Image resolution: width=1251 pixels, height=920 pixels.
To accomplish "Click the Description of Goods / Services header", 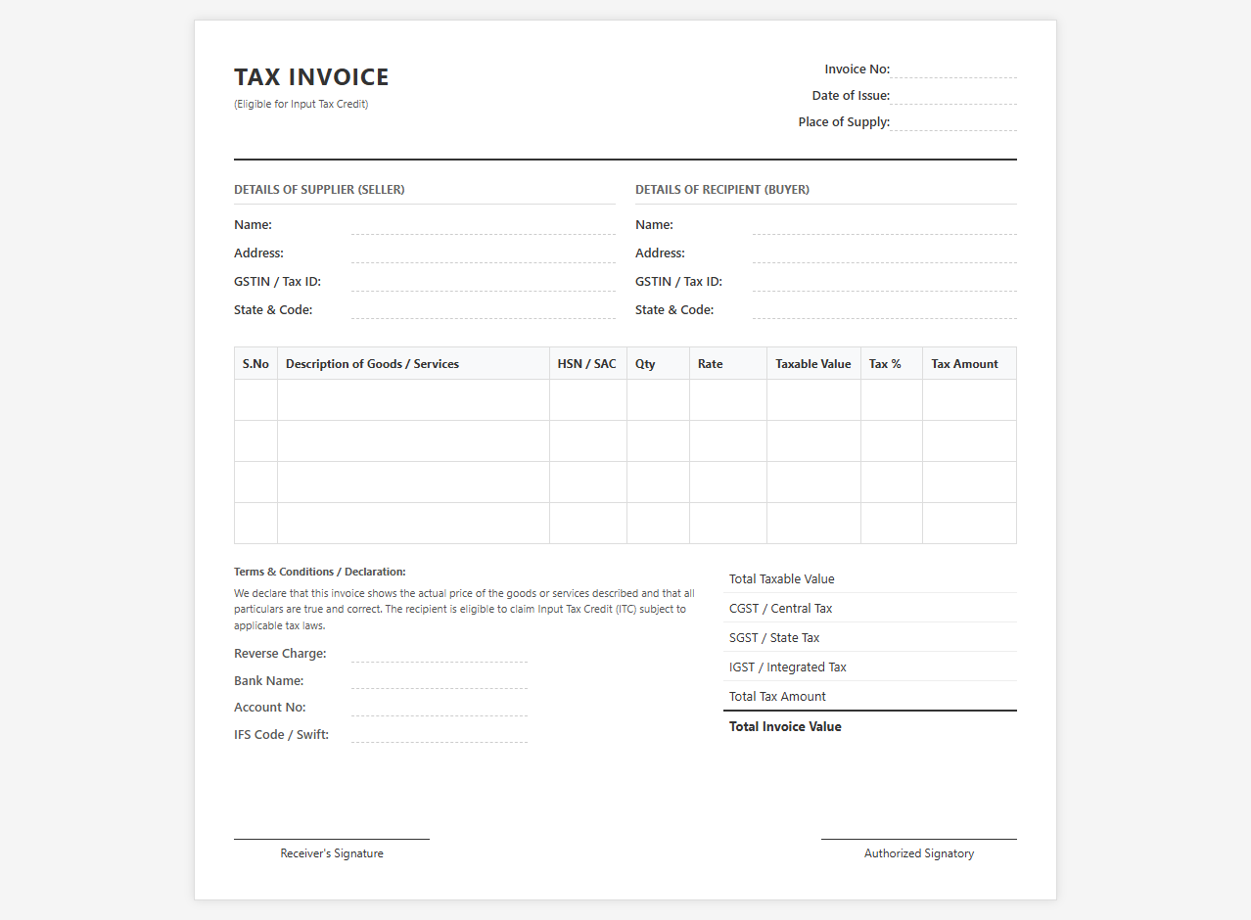I will click(x=413, y=364).
